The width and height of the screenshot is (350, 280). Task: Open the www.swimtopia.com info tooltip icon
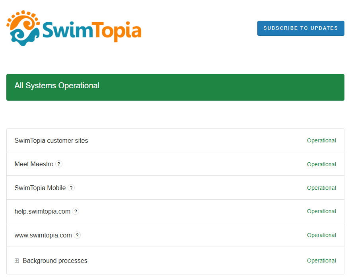pyautogui.click(x=77, y=235)
